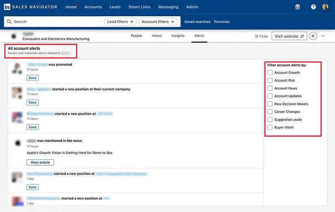Check Account Updates filter
This screenshot has width=335, height=212.
coord(270,96)
